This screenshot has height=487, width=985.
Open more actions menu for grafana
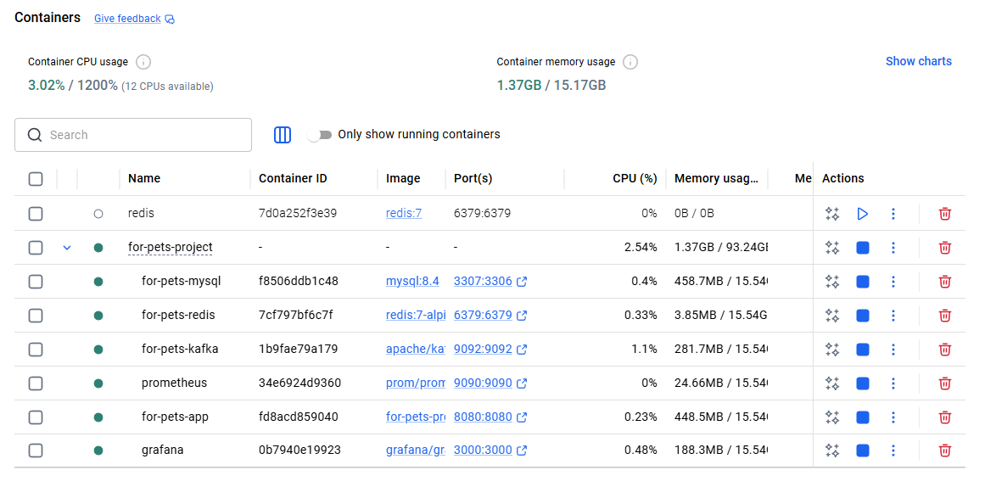point(893,451)
